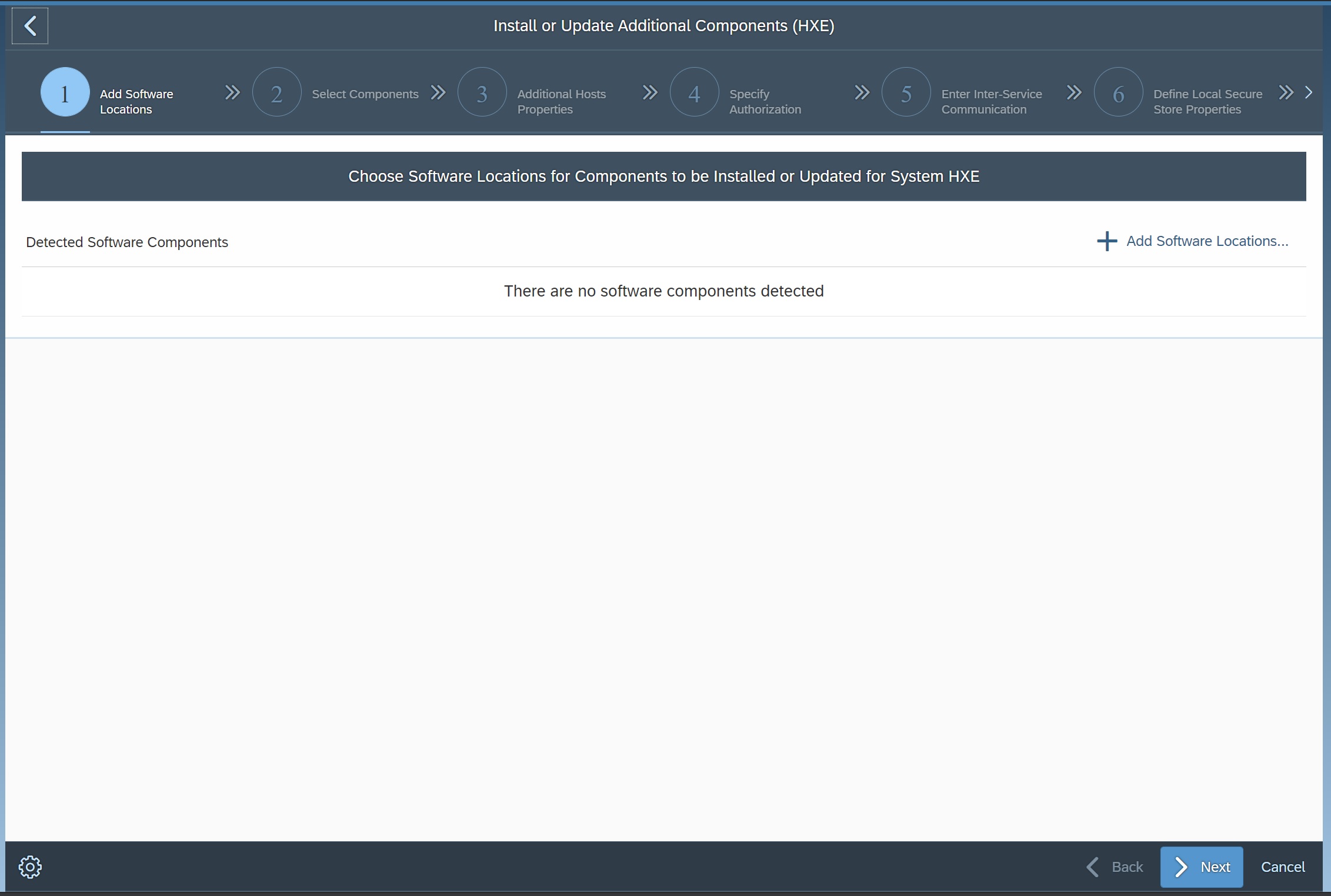Open Additional Hosts Properties step label
Image resolution: width=1331 pixels, height=896 pixels.
561,102
